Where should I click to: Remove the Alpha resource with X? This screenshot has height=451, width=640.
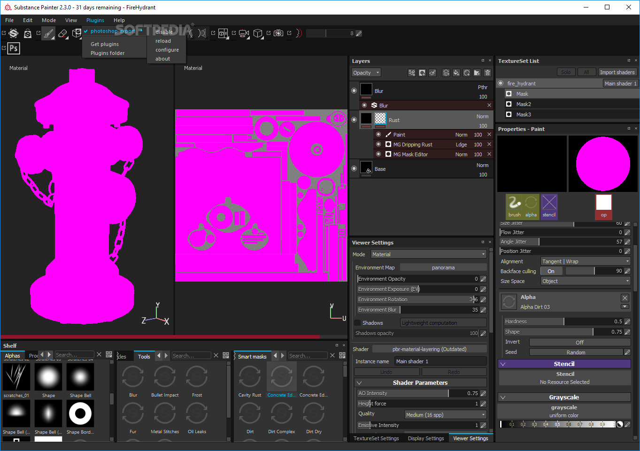point(625,298)
